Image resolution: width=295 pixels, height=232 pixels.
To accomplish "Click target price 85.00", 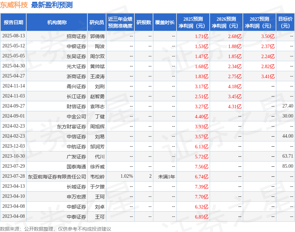I will pos(288,166).
